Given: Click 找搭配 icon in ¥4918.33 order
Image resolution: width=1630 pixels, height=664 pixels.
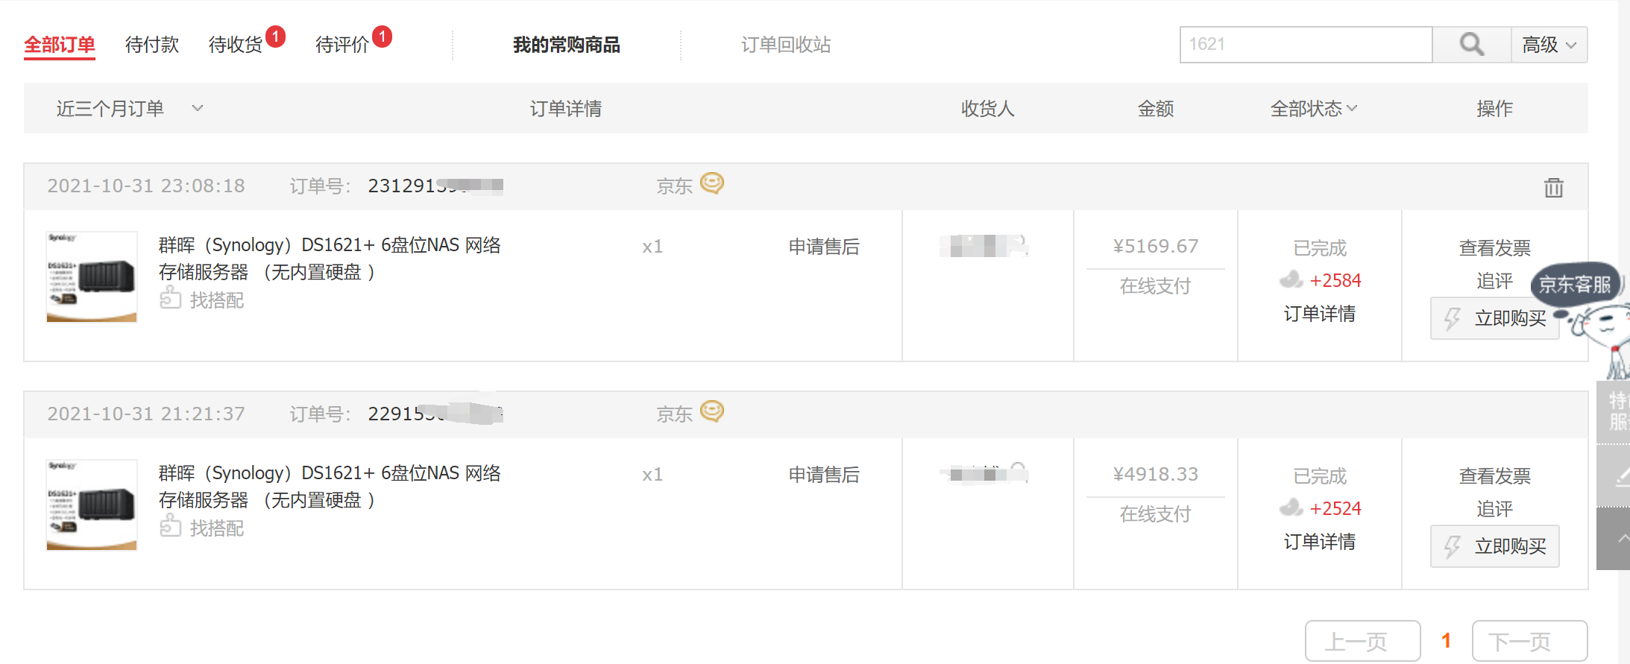Looking at the screenshot, I should pos(170,525).
